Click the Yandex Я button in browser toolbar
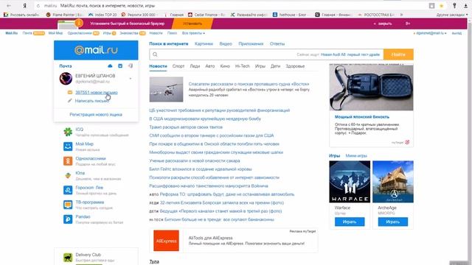472x265 pixels. pos(24,6)
